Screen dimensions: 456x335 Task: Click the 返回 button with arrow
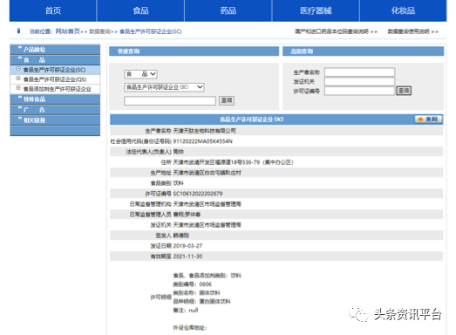point(428,119)
